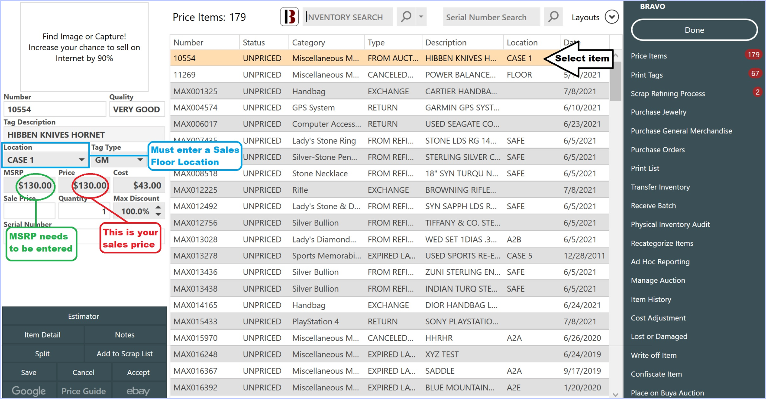
Task: Open Transfer Inventory menu item
Action: click(x=660, y=187)
